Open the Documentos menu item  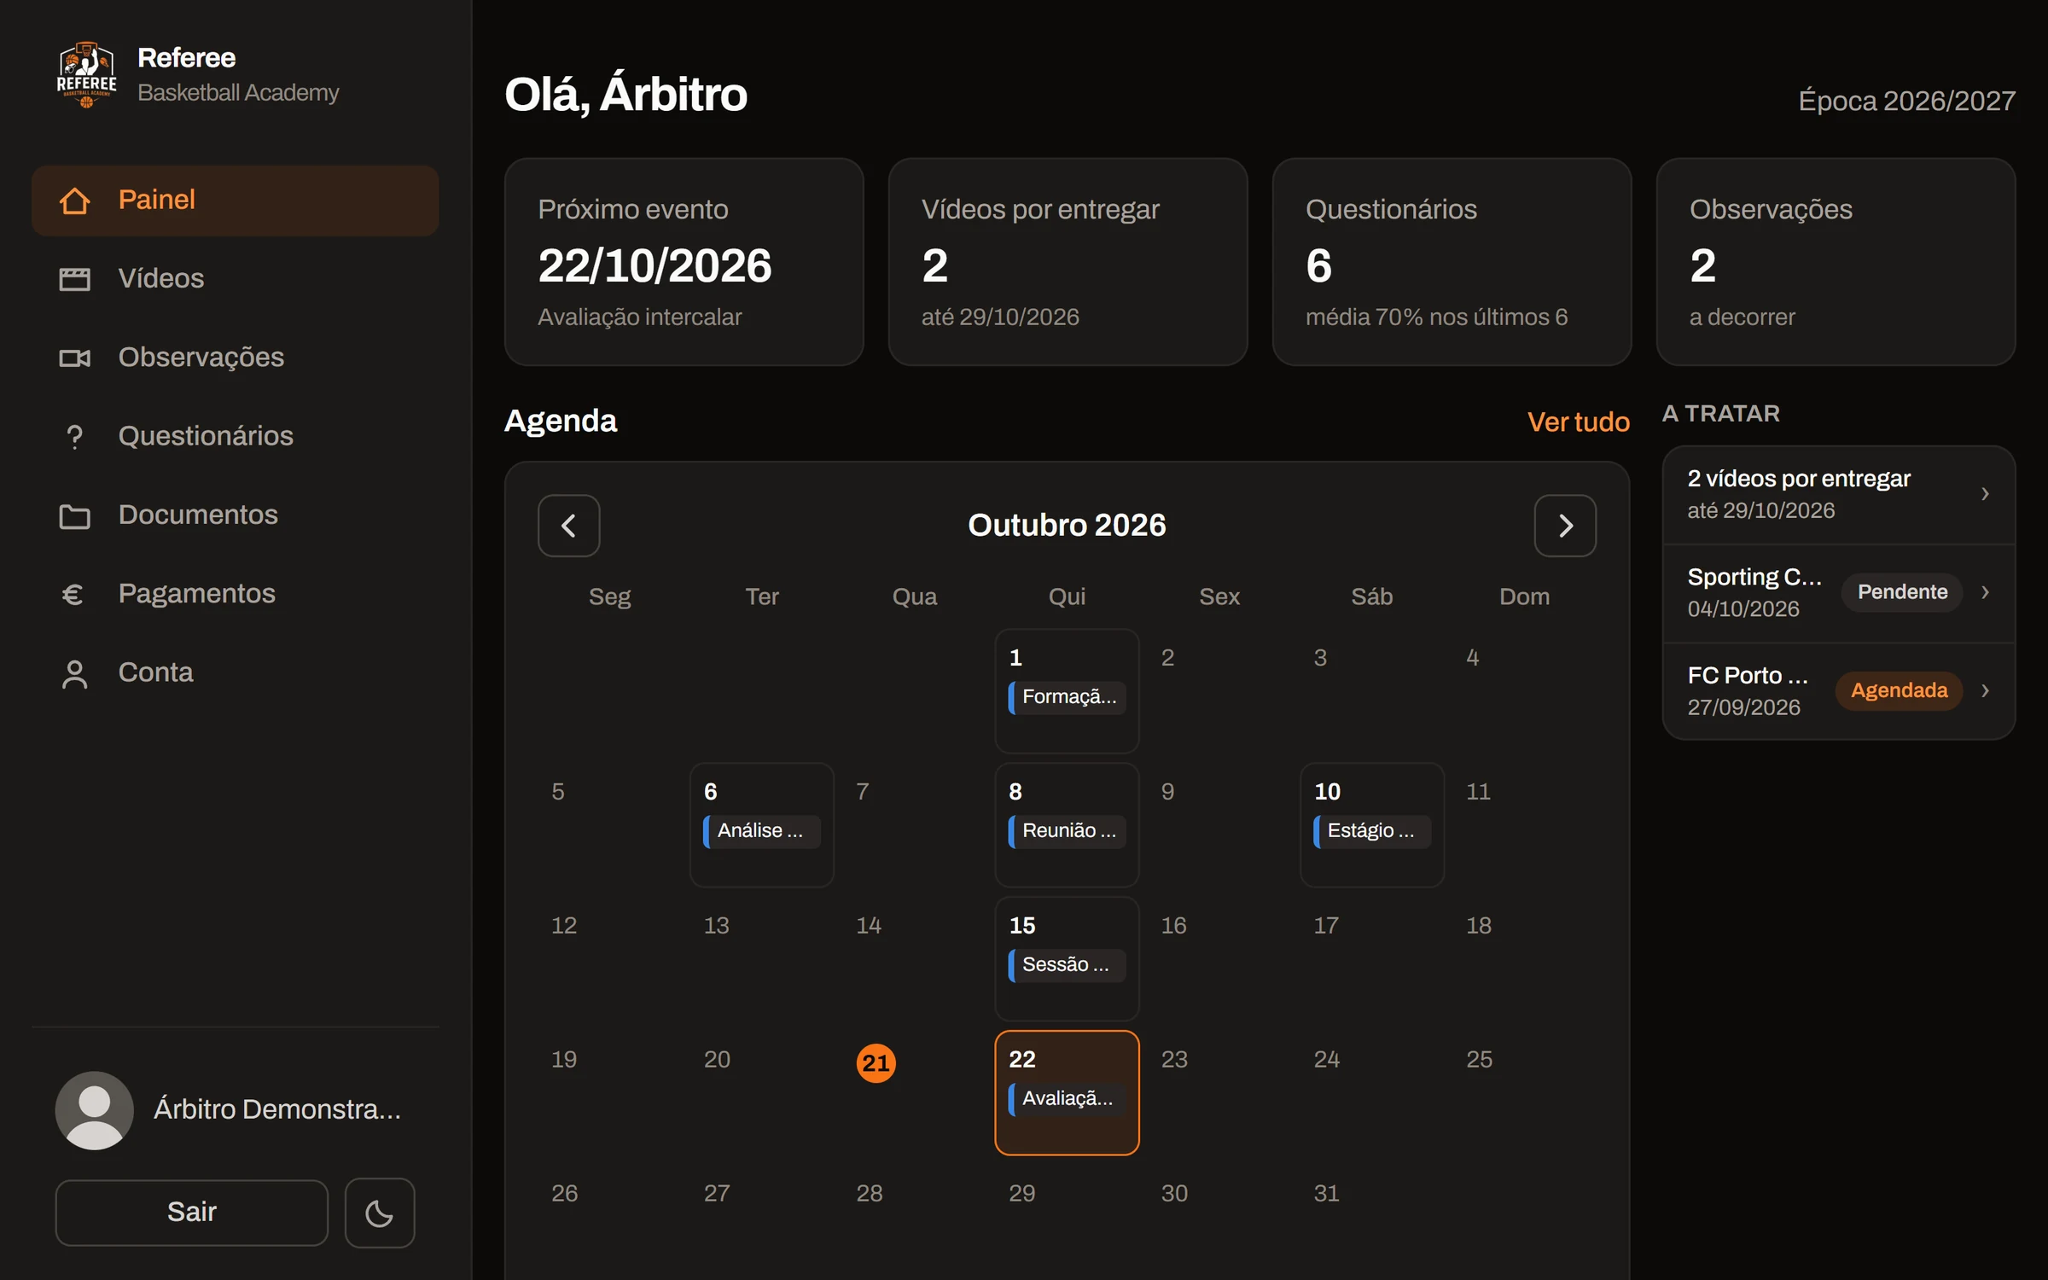click(x=236, y=515)
